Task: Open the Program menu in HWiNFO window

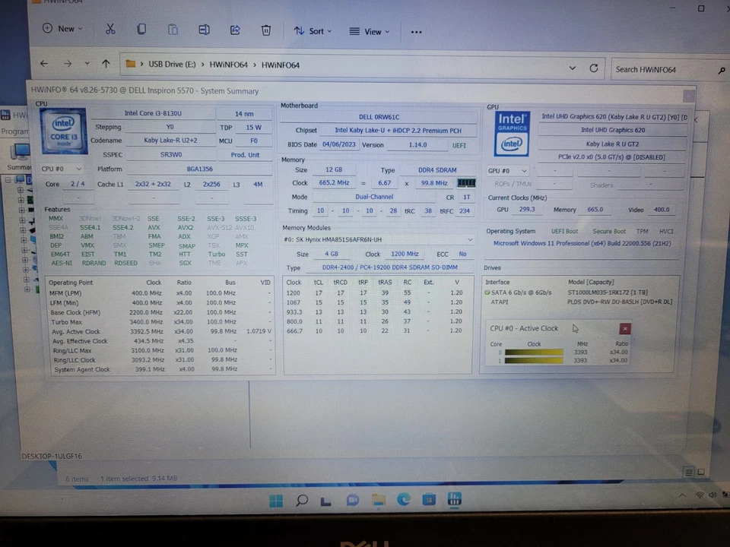Action: pos(14,131)
